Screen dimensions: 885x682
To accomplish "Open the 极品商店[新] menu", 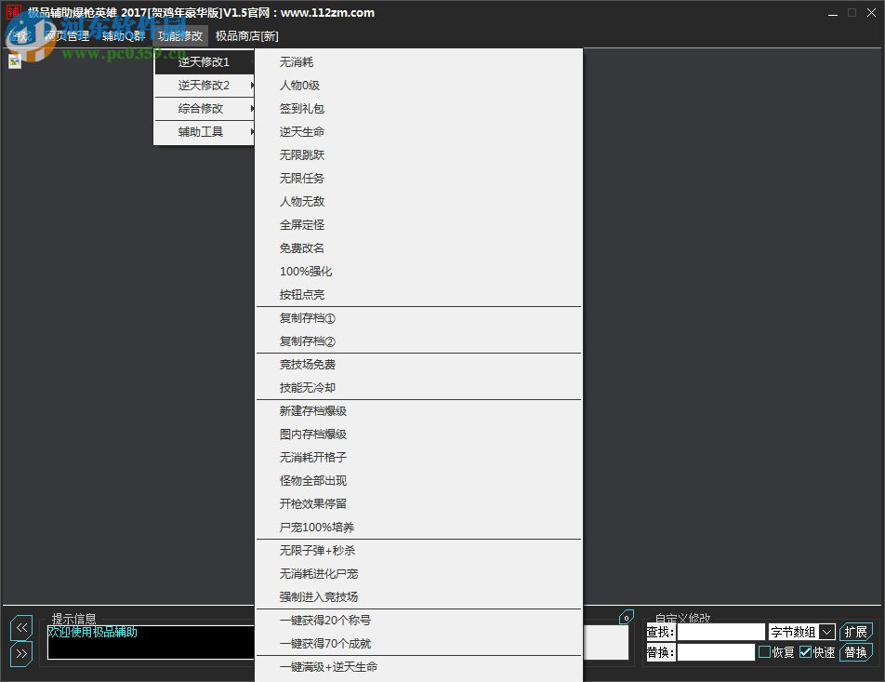I will pyautogui.click(x=246, y=36).
